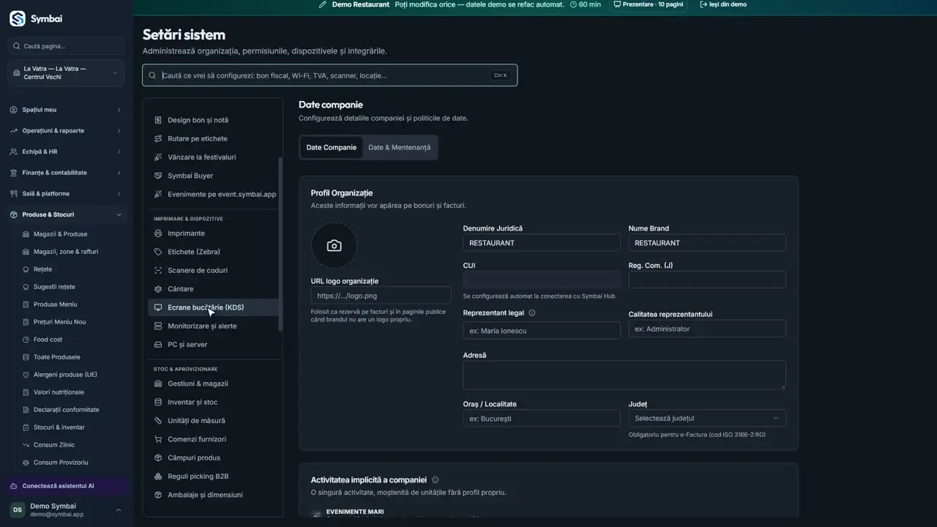Click the Adresă text area
The width and height of the screenshot is (937, 527).
click(624, 375)
